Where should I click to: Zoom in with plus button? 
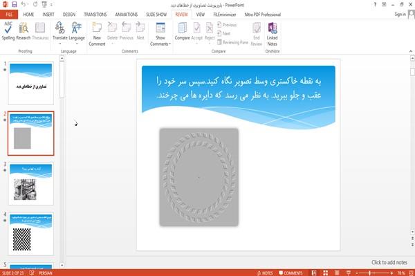(x=391, y=273)
